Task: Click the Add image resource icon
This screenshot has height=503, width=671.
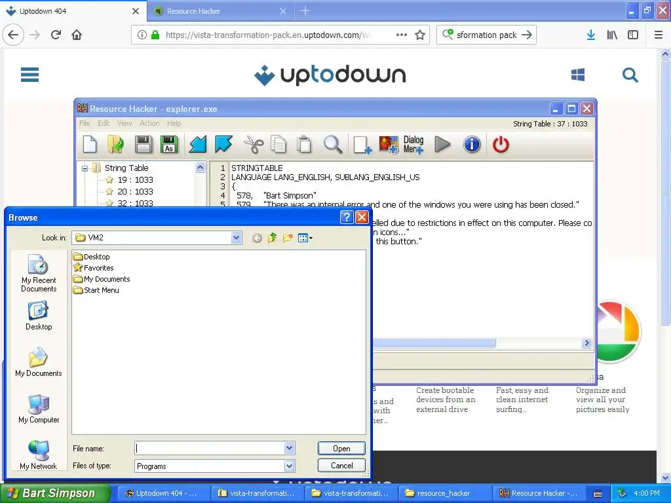Action: 389,145
